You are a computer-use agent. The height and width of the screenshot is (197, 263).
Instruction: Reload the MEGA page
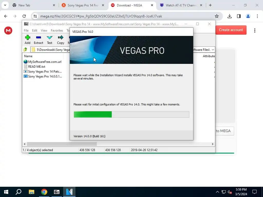click(24, 16)
